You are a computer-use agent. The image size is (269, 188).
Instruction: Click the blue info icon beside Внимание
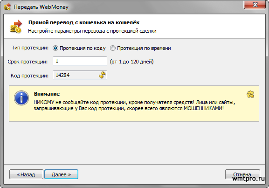(x=21, y=98)
